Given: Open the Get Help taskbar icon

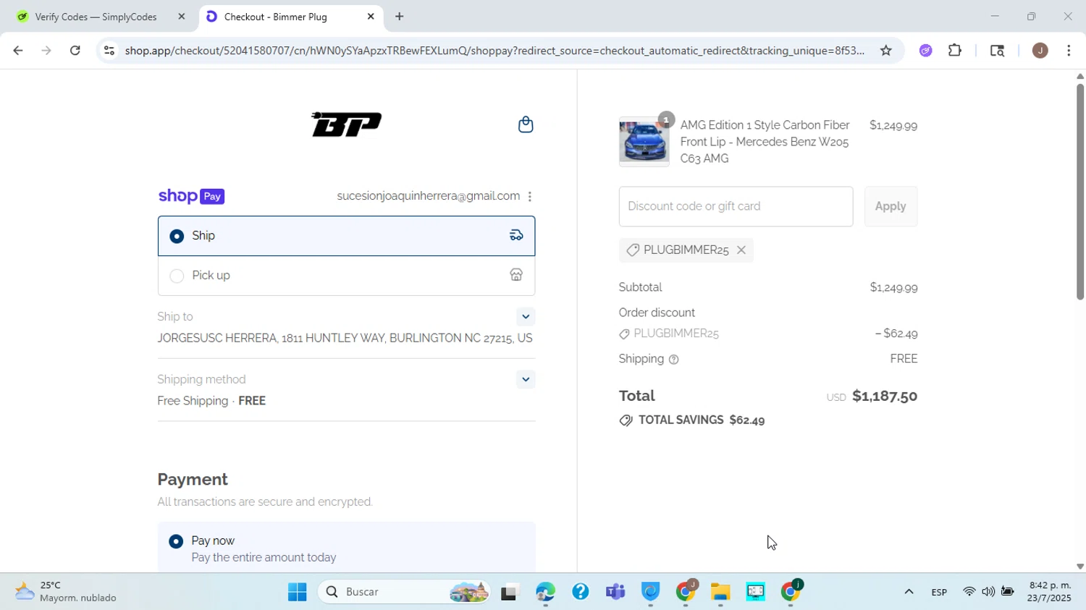Looking at the screenshot, I should [580, 592].
